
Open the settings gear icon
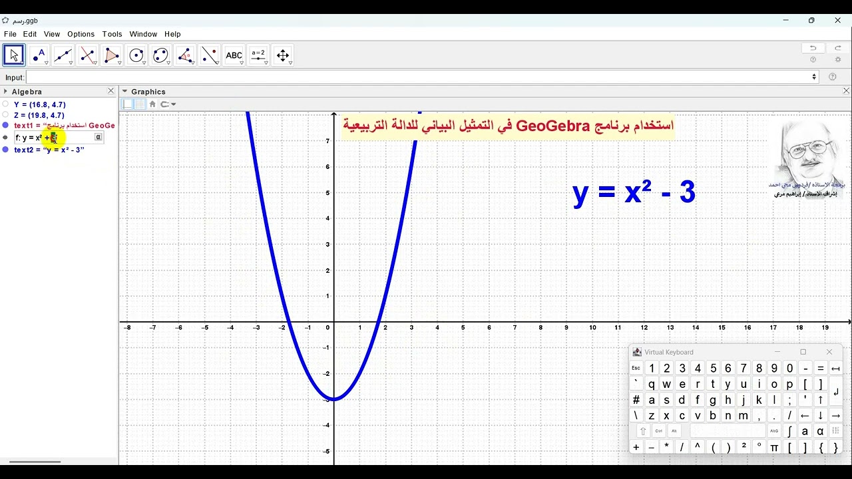click(x=838, y=60)
